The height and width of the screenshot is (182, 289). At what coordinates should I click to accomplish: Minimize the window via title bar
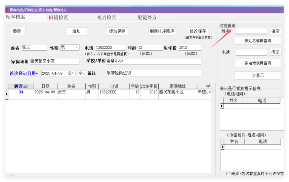(x=281, y=10)
